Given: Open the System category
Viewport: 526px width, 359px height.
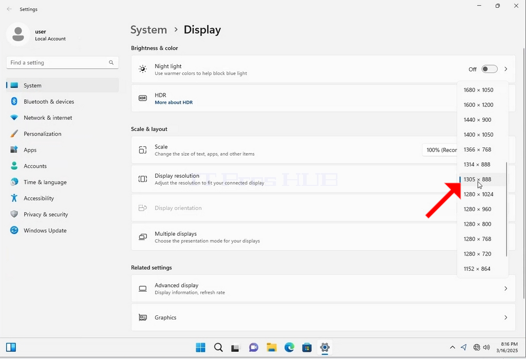Looking at the screenshot, I should click(x=62, y=86).
